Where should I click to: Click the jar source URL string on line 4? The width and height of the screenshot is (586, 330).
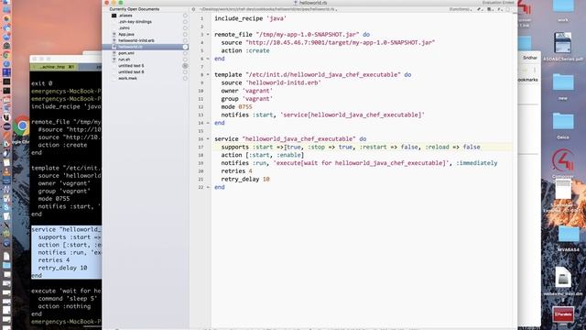[x=340, y=43]
